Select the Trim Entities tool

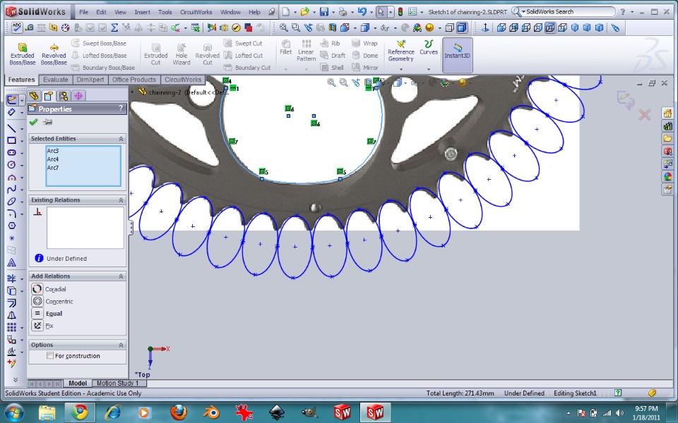[x=12, y=278]
